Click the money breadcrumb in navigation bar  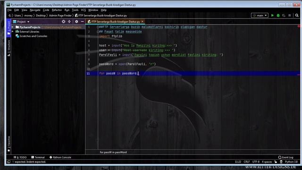[x=28, y=16]
